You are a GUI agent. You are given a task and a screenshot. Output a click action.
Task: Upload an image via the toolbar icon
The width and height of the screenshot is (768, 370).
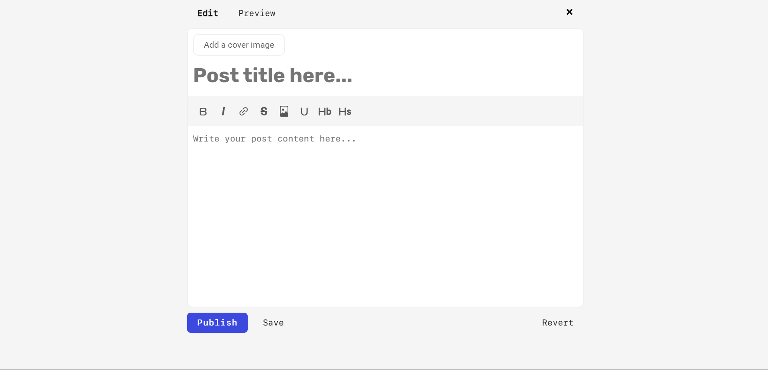tap(284, 111)
